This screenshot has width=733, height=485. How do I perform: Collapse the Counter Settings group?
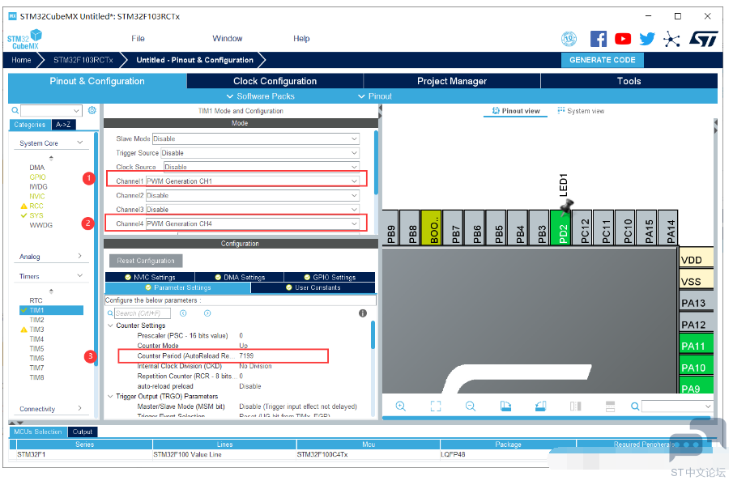click(110, 325)
